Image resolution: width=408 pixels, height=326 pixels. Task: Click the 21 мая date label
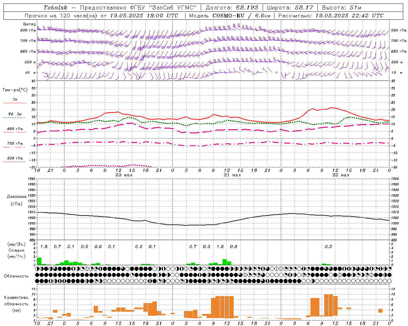(232, 175)
